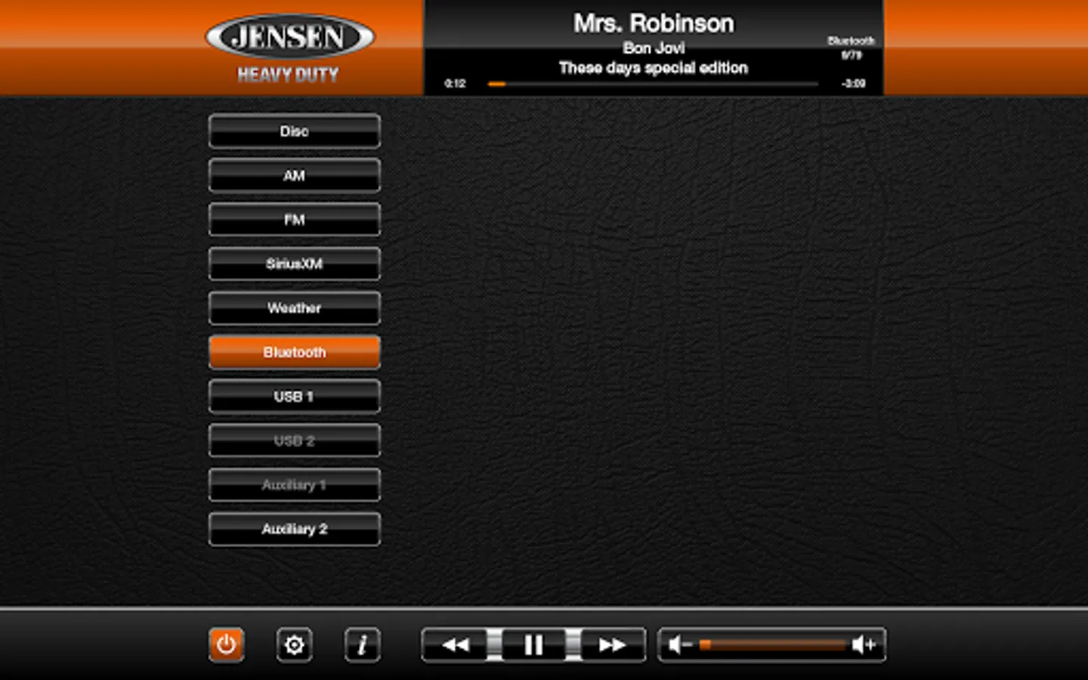Choose the Auxiliary 2 source
Viewport: 1088px width, 680px height.
[294, 529]
